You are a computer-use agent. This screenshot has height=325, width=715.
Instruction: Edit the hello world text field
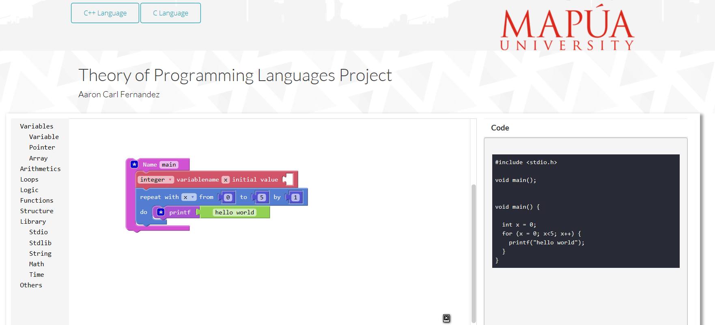[x=235, y=212]
